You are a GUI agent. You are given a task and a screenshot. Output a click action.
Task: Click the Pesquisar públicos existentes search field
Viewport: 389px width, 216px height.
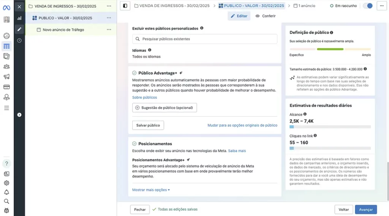(204, 39)
